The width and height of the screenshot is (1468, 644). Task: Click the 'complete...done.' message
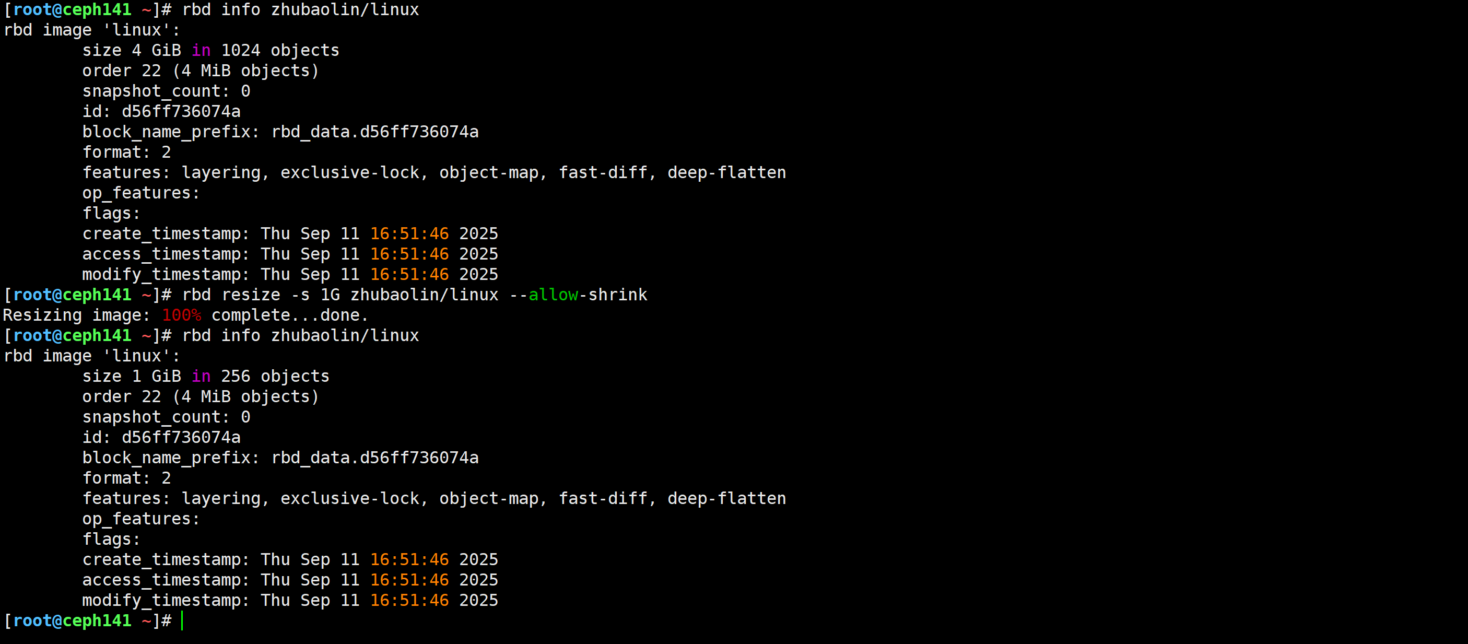pyautogui.click(x=289, y=315)
